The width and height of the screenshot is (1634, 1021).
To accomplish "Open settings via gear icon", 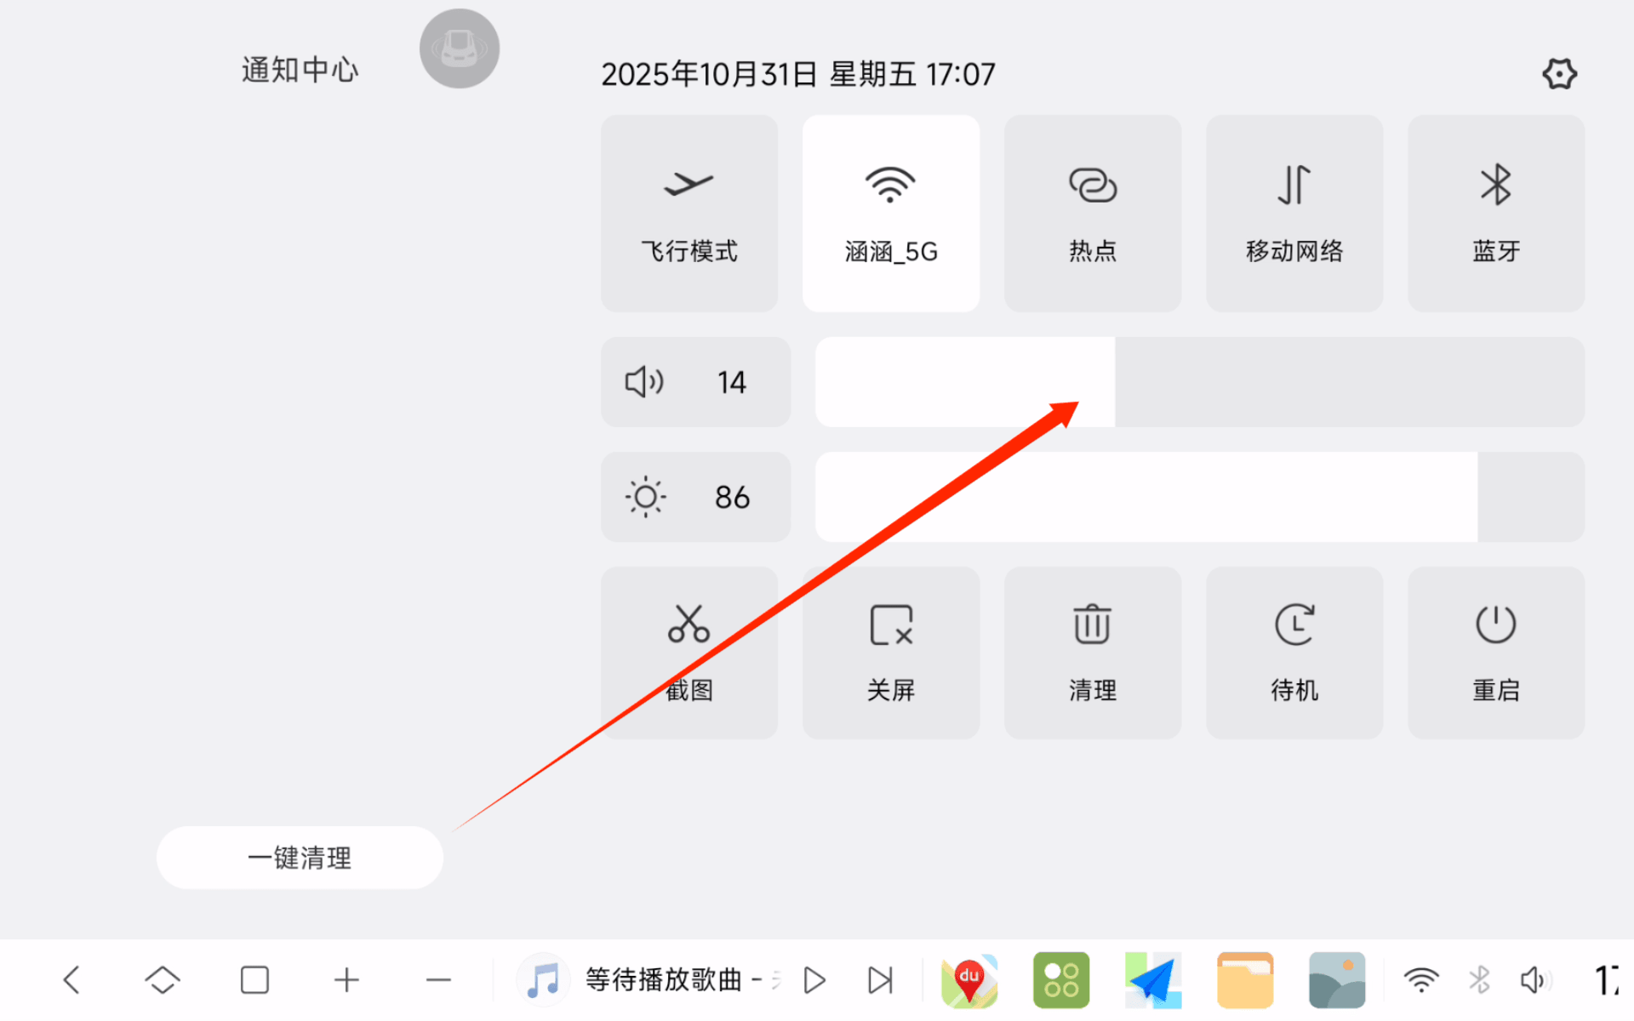I will 1559,74.
